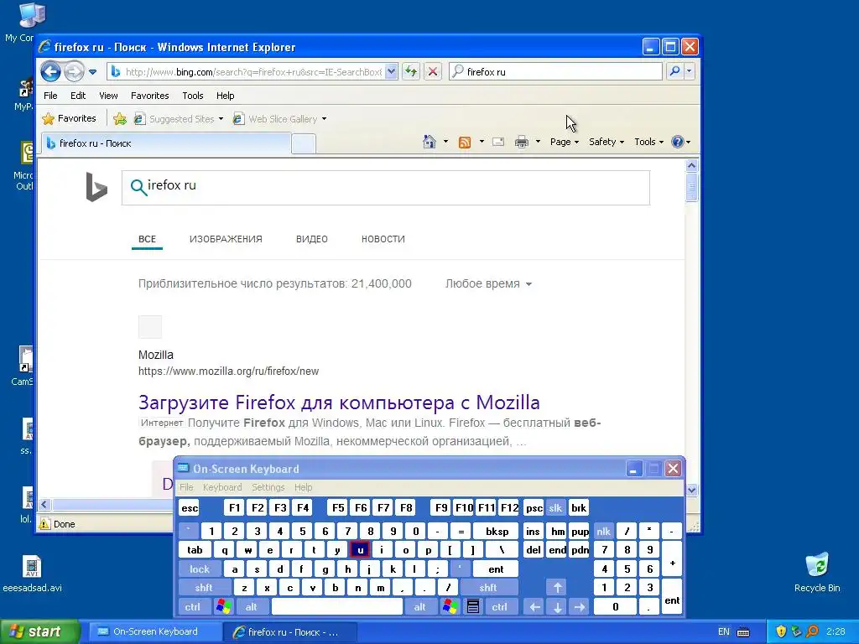The image size is (859, 644).
Task: Click the Bing page search field
Action: (x=386, y=188)
